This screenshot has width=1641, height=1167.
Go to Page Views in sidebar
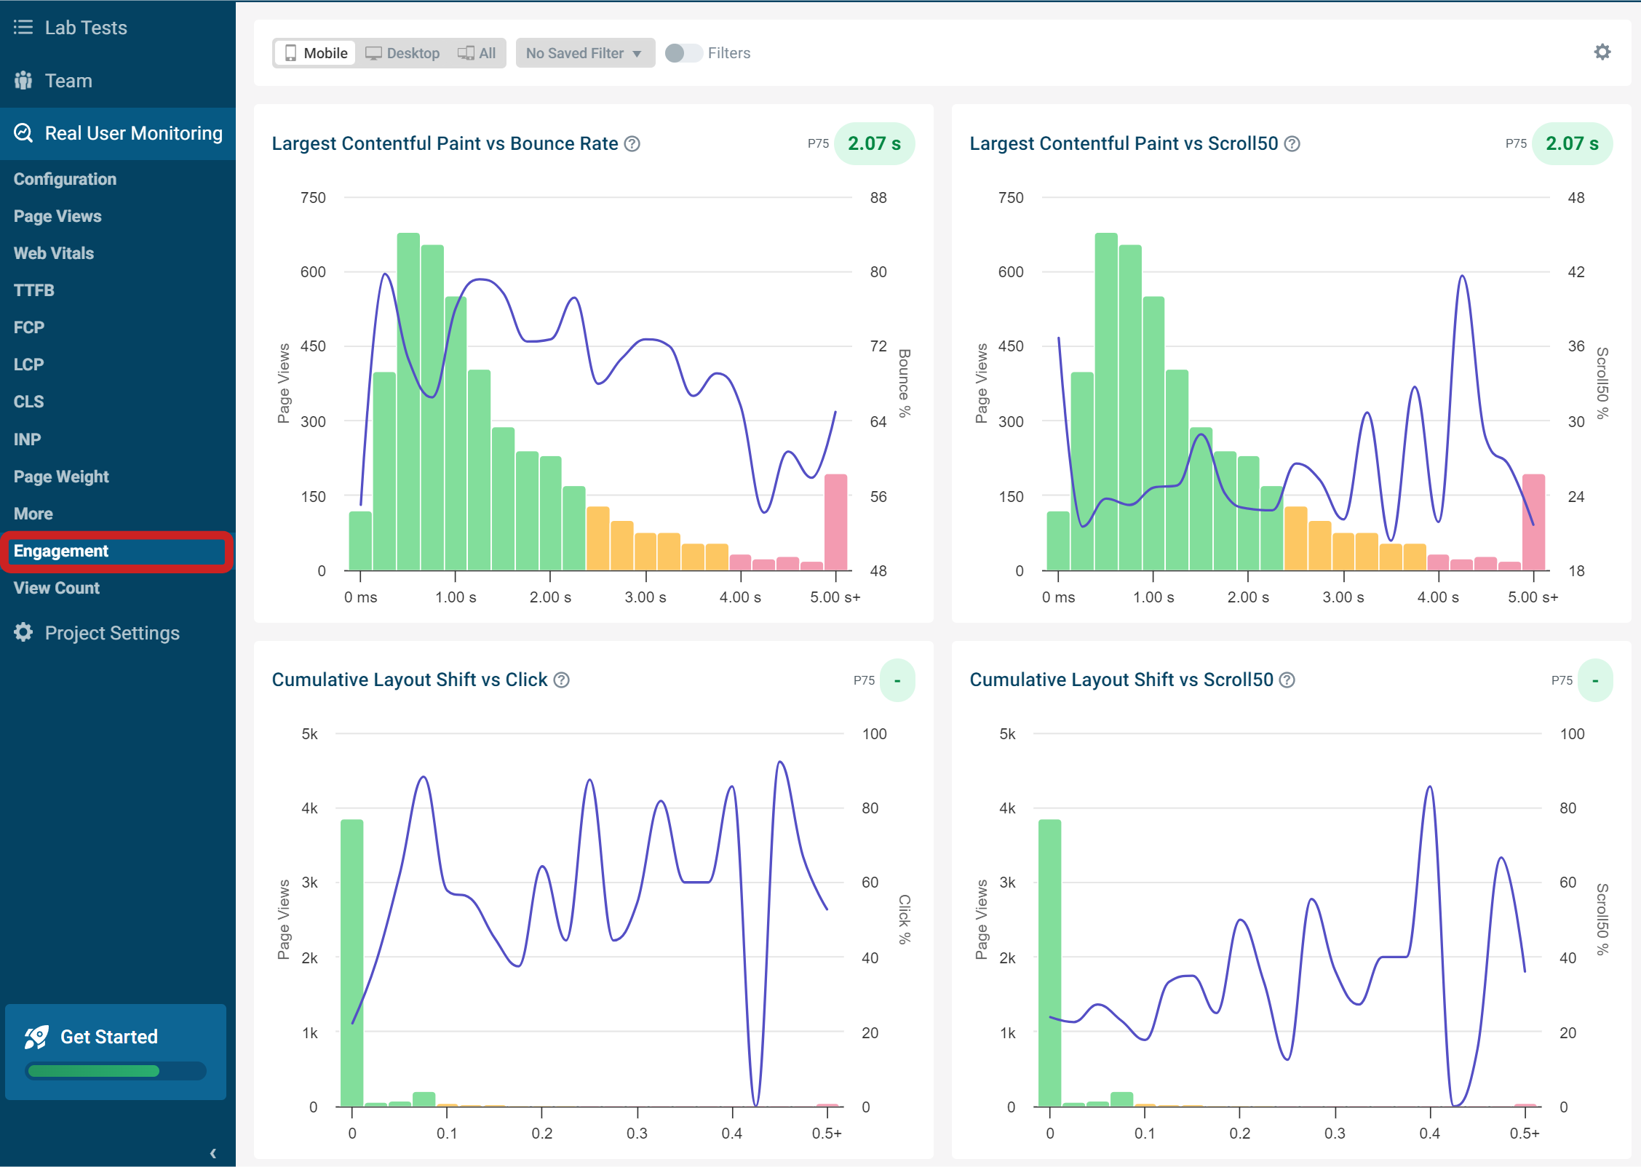(57, 216)
